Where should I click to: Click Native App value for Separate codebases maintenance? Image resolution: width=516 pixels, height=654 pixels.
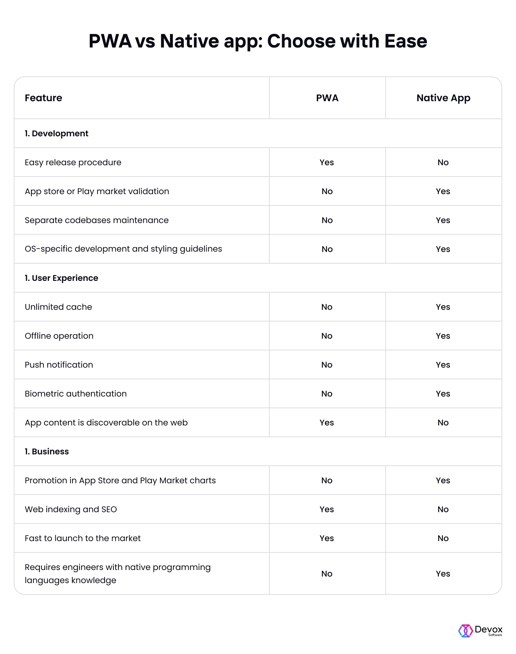(x=443, y=220)
